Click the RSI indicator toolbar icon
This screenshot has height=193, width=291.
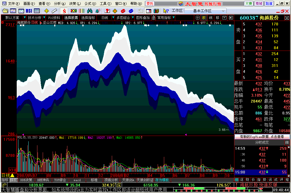(29, 11)
